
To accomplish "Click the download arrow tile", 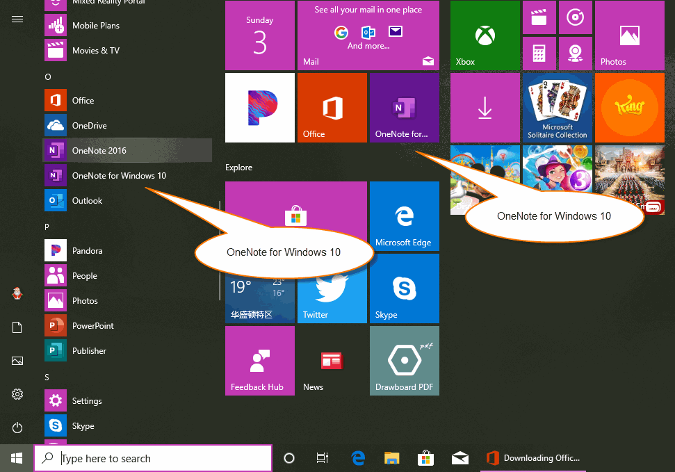I will [x=485, y=108].
